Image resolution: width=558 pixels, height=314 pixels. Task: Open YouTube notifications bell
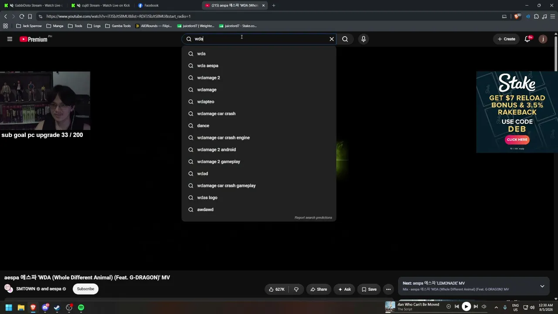click(x=528, y=39)
